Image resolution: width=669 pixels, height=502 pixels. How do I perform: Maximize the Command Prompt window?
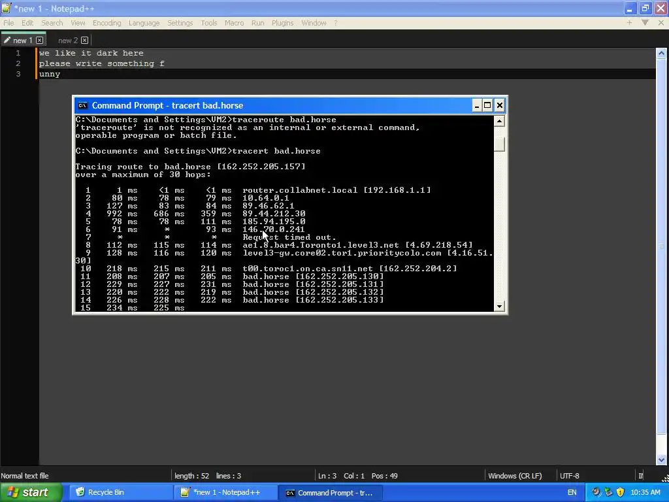(x=487, y=105)
